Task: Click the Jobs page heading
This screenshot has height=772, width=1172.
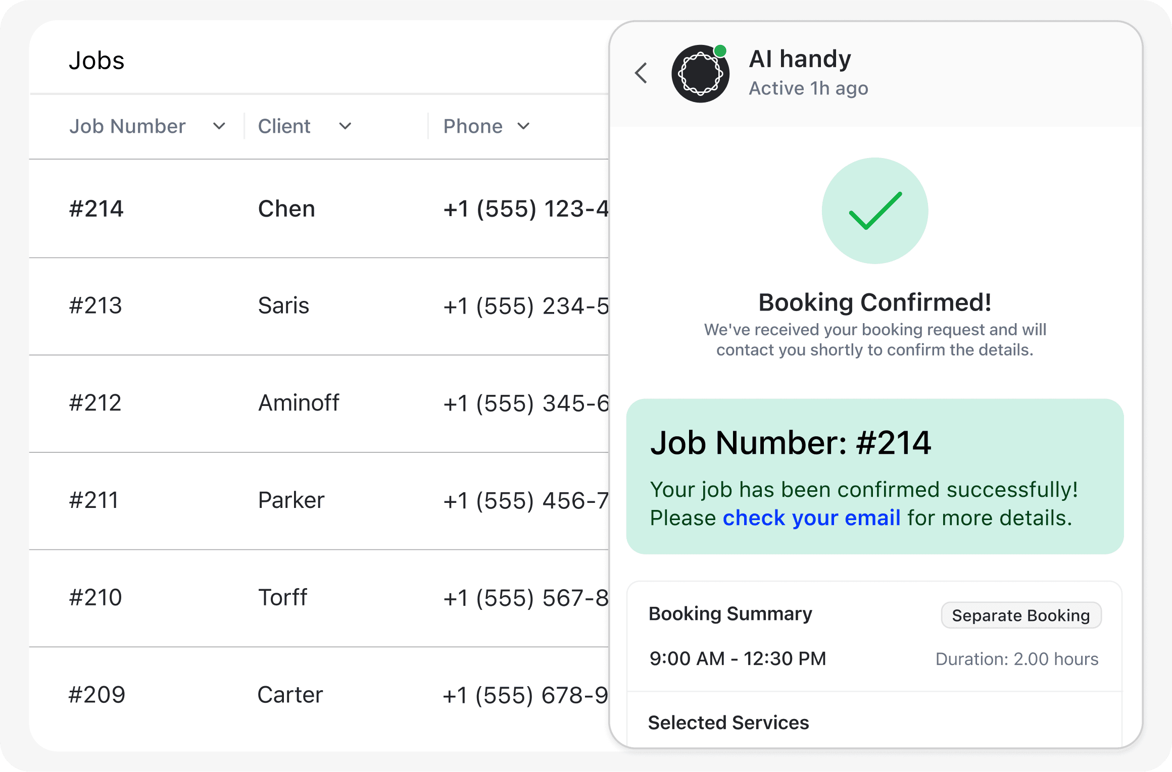Action: tap(96, 61)
